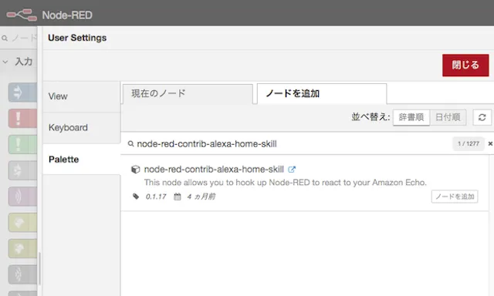Click the 1 / 1277 result count
The width and height of the screenshot is (494, 296).
(x=469, y=143)
